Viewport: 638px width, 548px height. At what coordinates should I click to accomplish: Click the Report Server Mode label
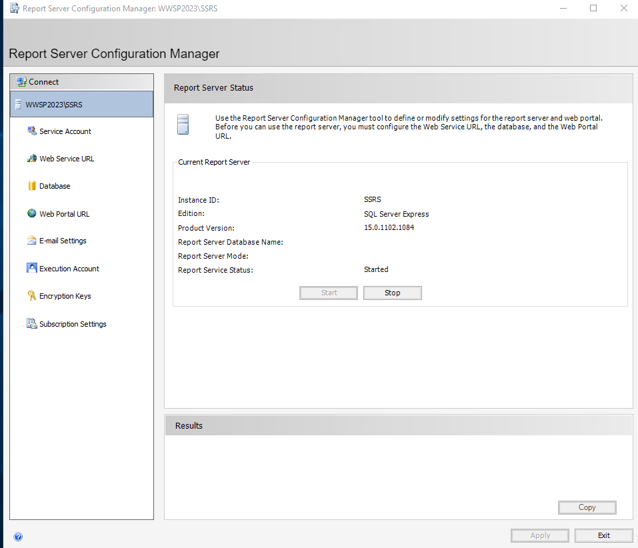pyautogui.click(x=213, y=256)
